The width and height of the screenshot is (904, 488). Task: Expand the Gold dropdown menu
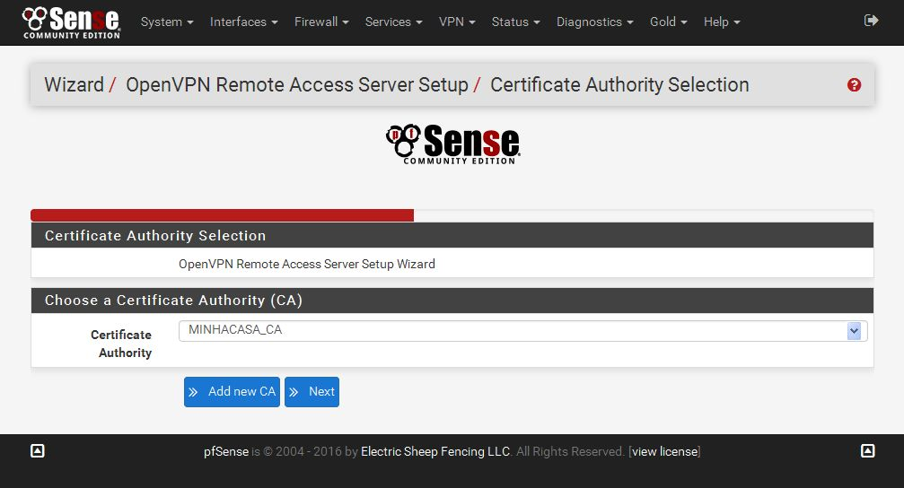669,22
